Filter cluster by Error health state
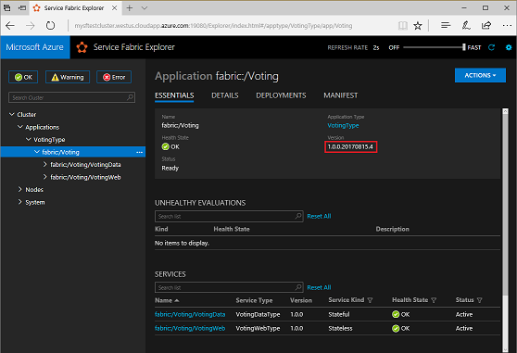Image resolution: width=517 pixels, height=353 pixels. [114, 77]
